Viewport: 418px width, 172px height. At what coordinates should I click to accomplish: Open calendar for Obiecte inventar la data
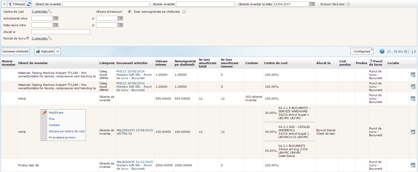(x=312, y=4)
